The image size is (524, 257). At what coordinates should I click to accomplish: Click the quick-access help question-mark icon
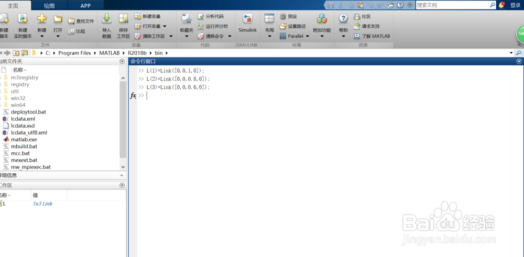400,5
